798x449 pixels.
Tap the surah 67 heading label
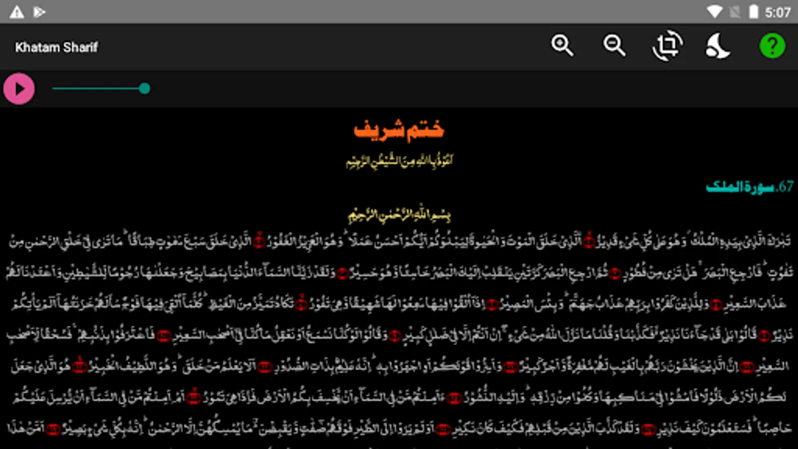[x=750, y=187]
